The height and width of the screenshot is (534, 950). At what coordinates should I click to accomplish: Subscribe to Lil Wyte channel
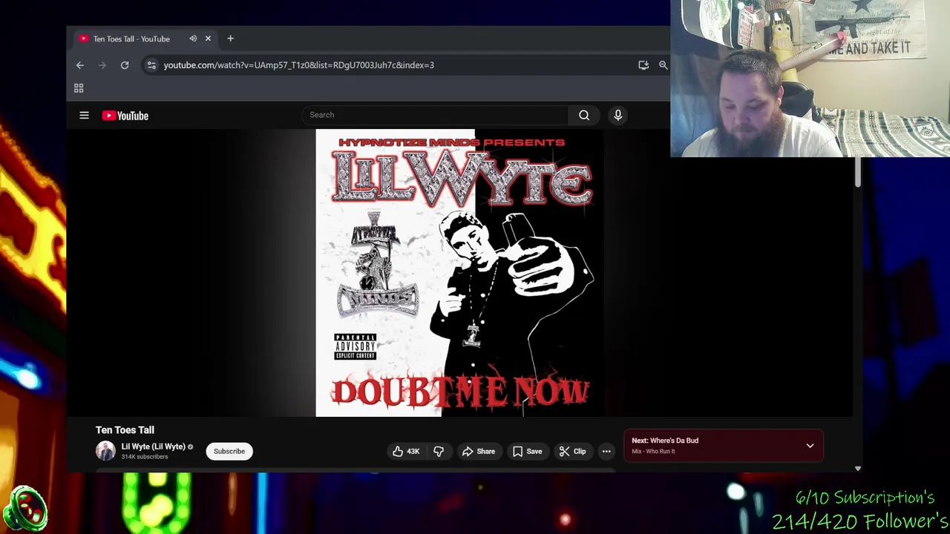pyautogui.click(x=229, y=451)
